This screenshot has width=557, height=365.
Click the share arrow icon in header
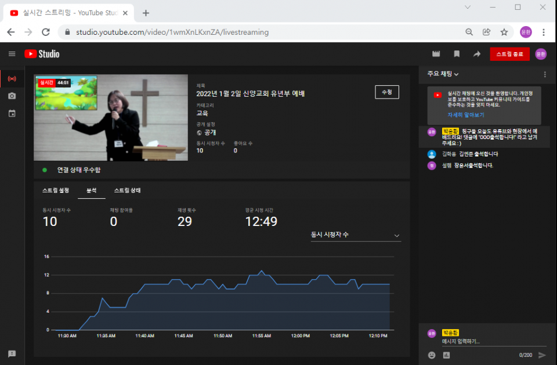click(x=477, y=54)
